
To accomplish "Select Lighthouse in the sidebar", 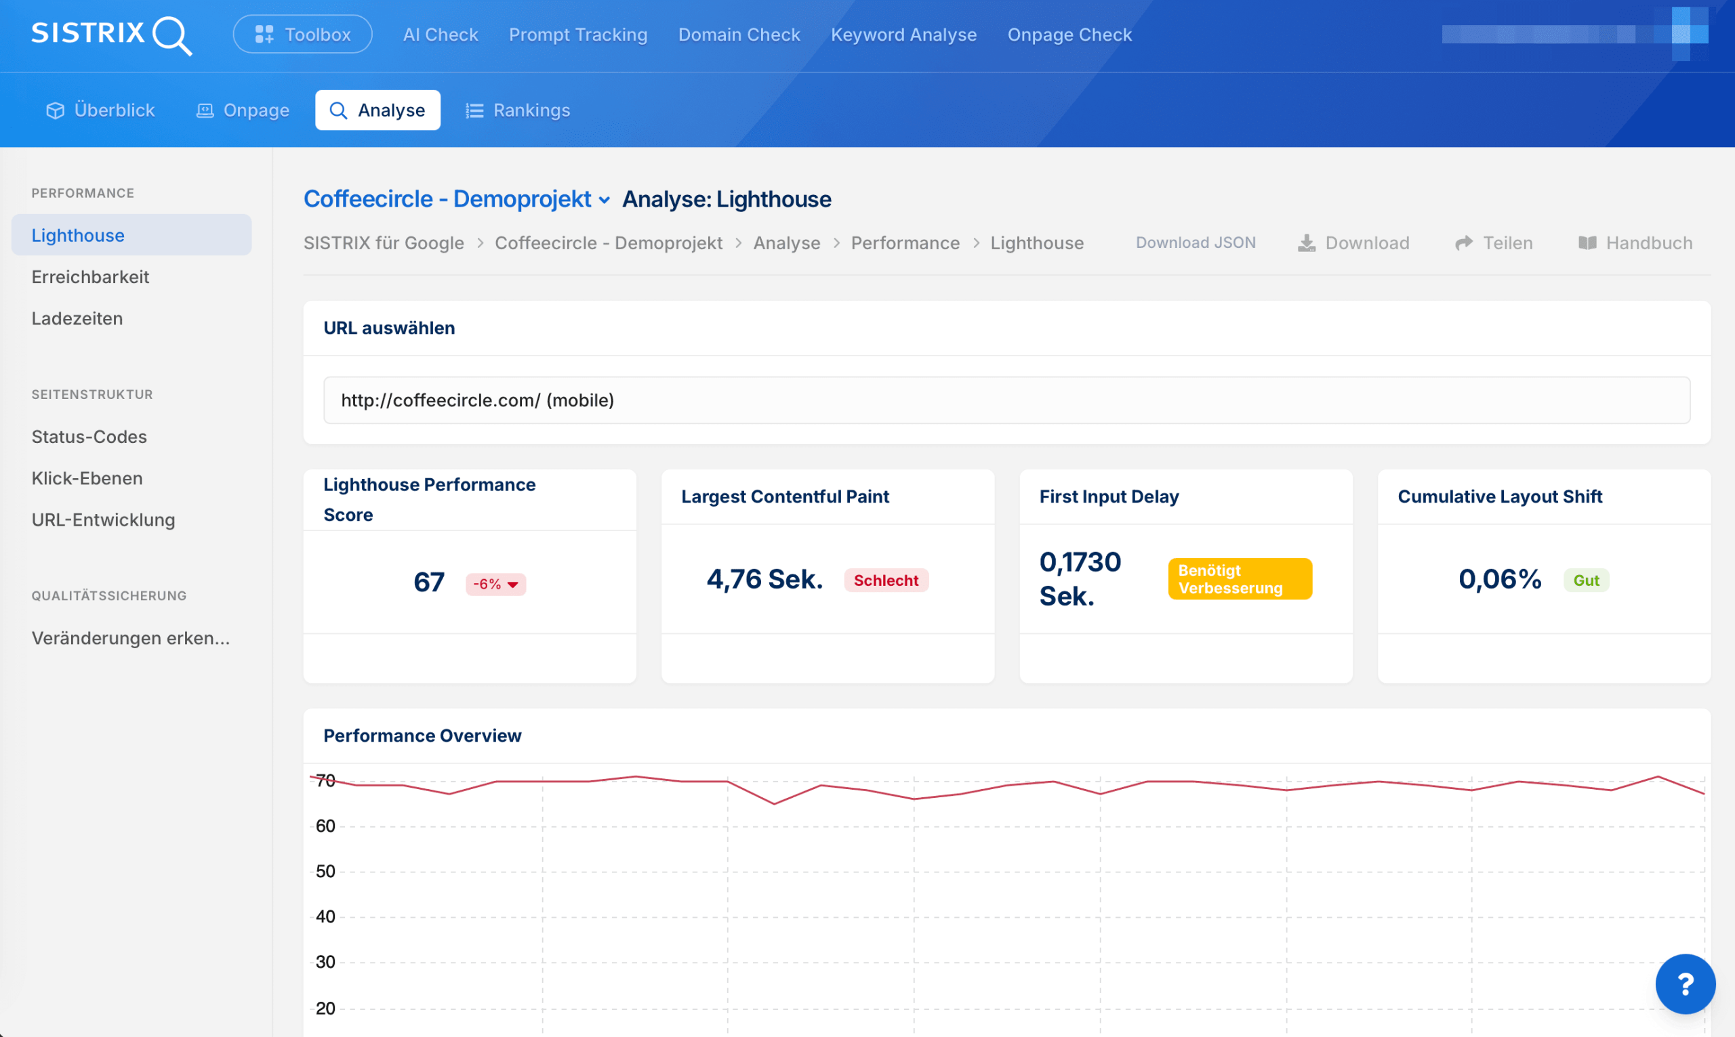I will click(131, 235).
